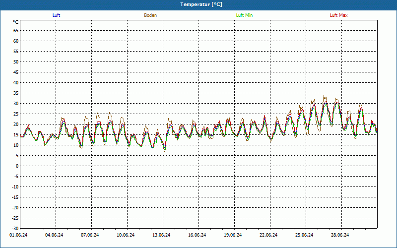Click the 20 value on y-axis
This screenshot has width=397, height=248.
16,124
